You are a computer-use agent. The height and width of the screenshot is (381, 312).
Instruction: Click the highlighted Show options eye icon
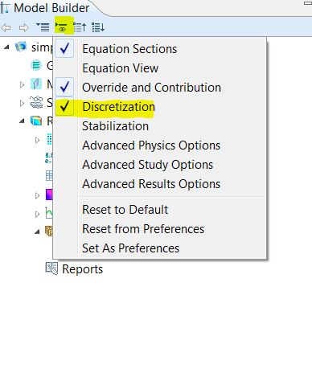pyautogui.click(x=62, y=27)
